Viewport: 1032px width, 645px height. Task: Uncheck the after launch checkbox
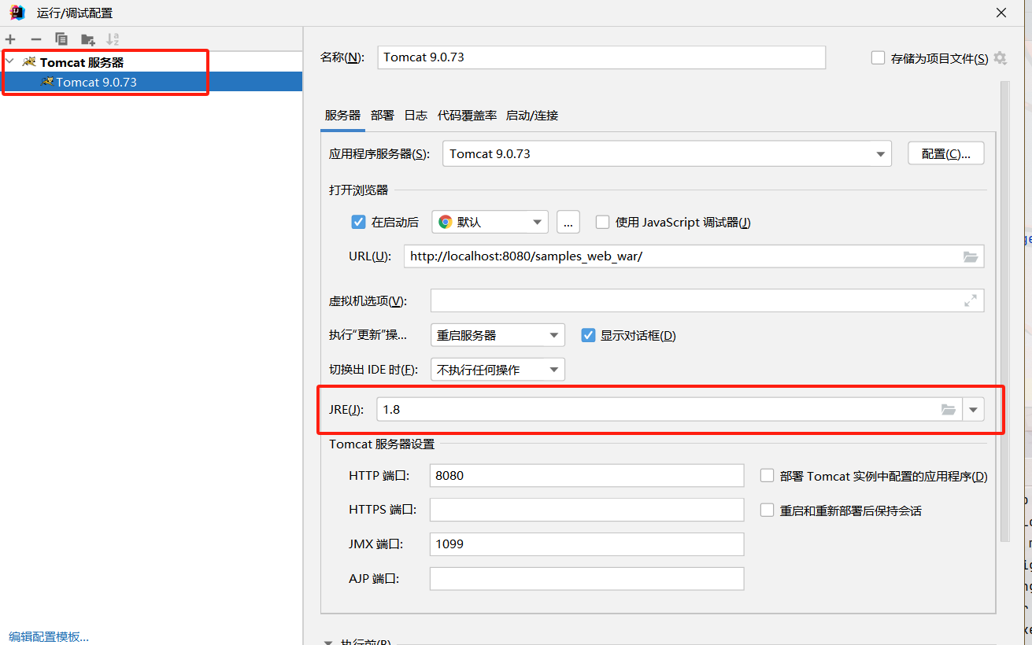pyautogui.click(x=358, y=222)
